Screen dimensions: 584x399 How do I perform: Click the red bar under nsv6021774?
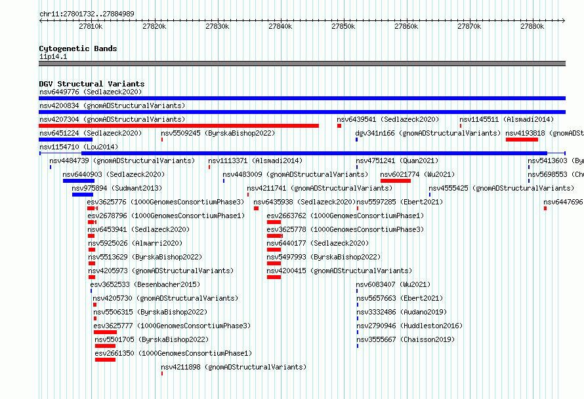(x=396, y=181)
